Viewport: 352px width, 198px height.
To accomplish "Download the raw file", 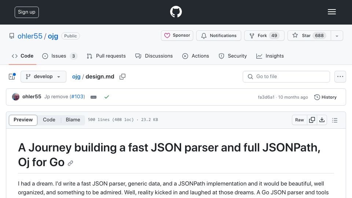I will pos(322,120).
